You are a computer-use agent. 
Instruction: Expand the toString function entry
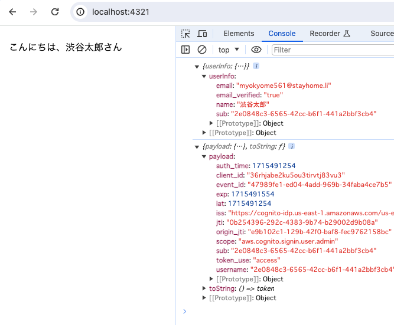click(204, 288)
